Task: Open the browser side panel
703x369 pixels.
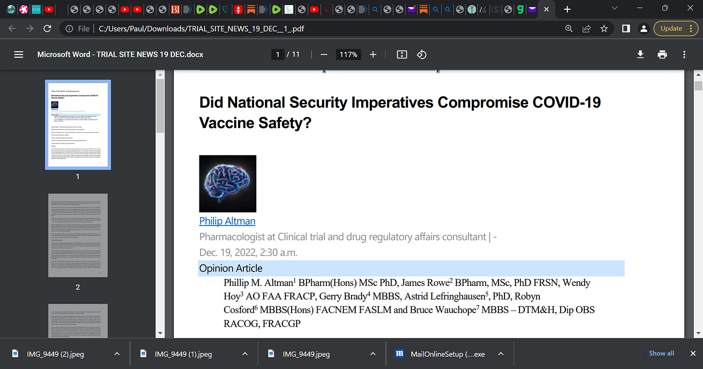Action: (626, 28)
